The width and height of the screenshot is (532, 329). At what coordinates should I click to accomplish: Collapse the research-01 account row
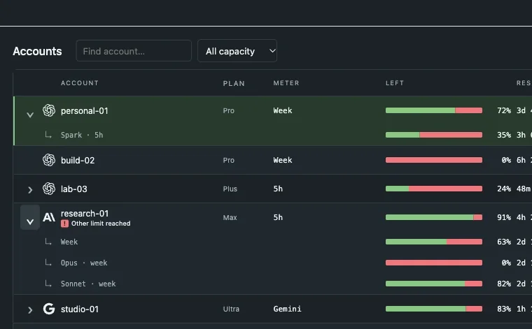point(30,217)
